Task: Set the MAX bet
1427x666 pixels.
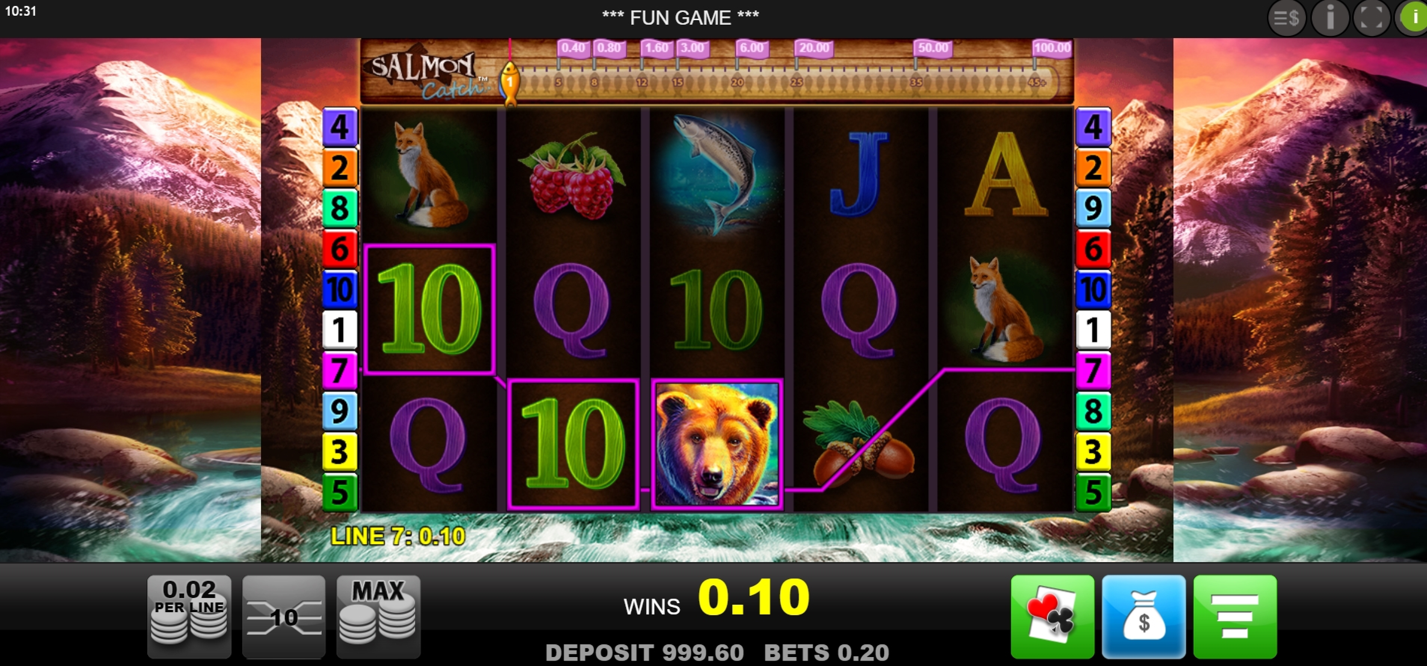Action: point(378,616)
